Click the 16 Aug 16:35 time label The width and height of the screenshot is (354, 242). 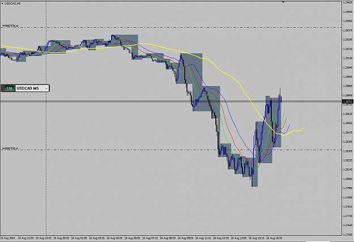274,238
